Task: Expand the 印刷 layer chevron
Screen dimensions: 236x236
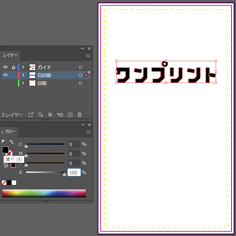Action: point(23,83)
